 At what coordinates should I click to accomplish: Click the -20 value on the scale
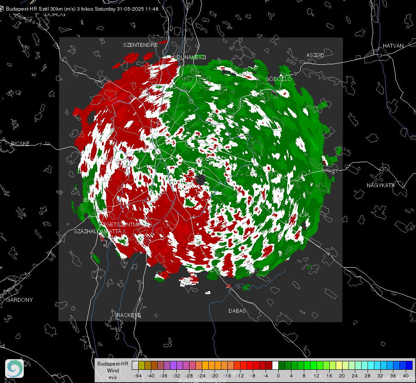coord(214,376)
